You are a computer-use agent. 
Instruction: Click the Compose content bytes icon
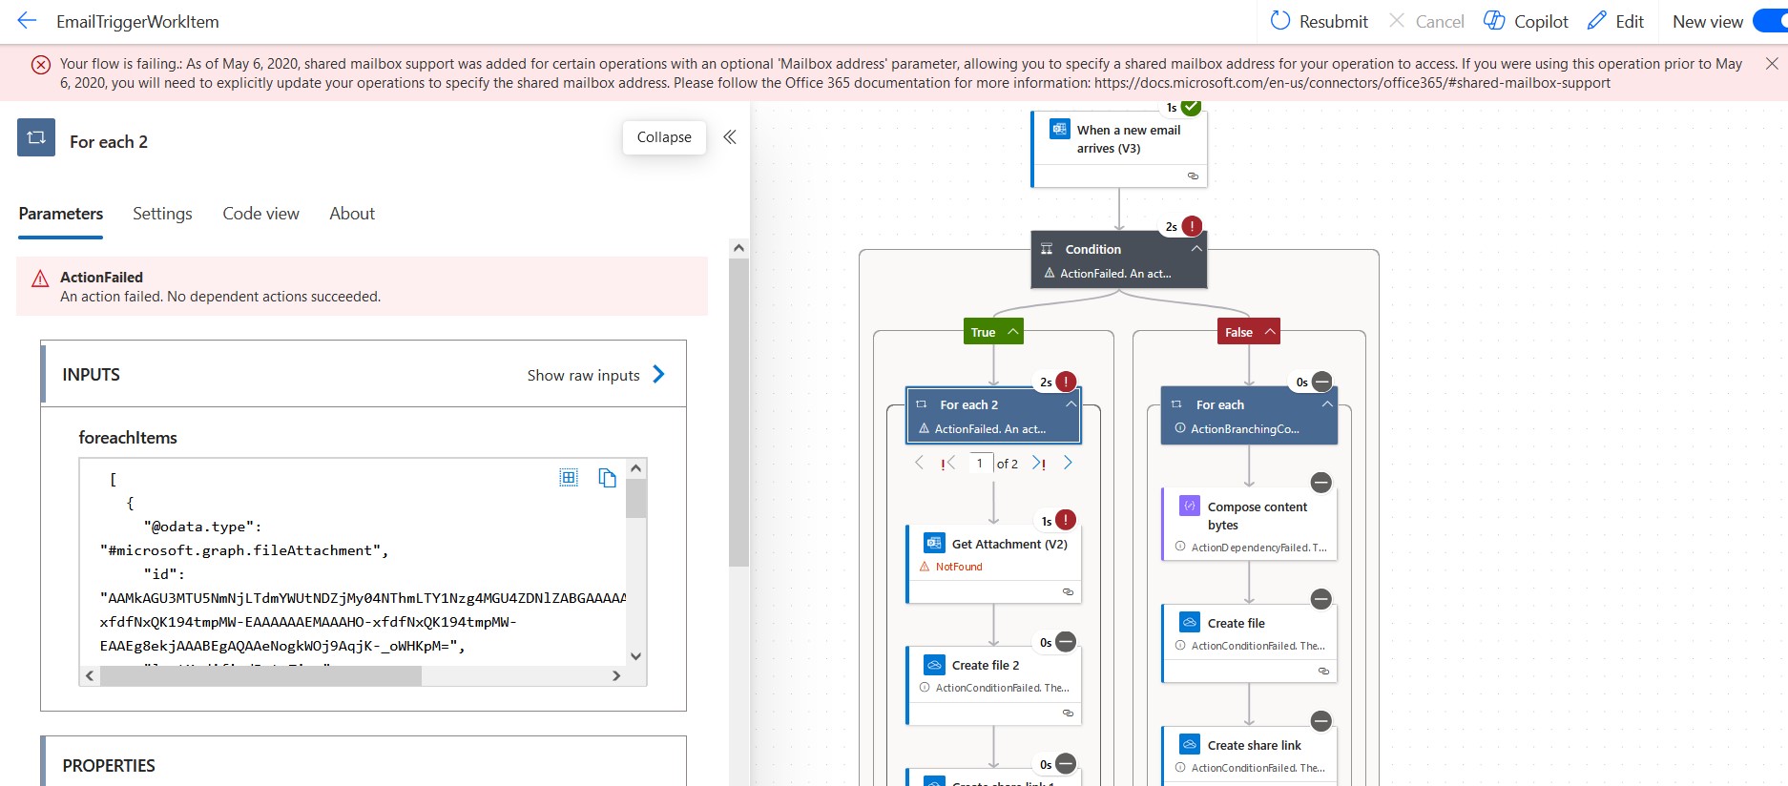1190,506
